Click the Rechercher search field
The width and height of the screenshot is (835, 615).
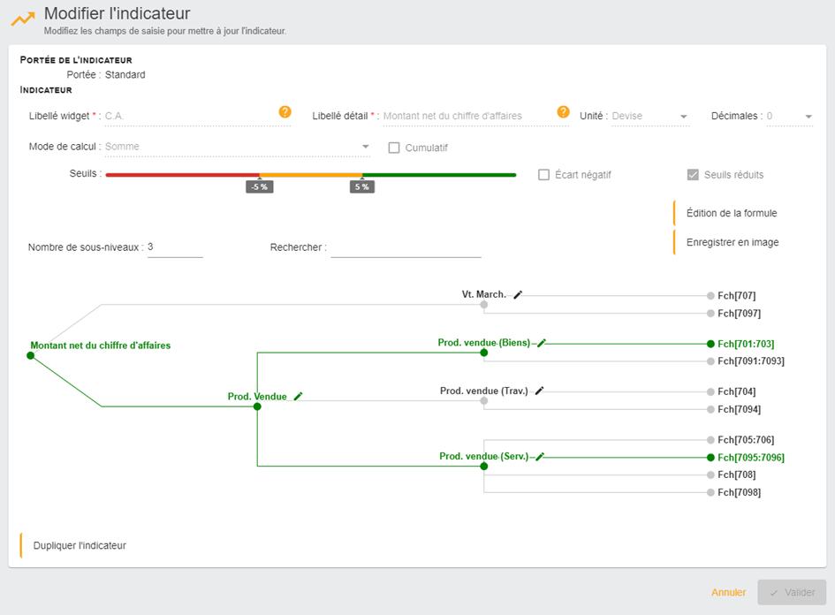406,247
